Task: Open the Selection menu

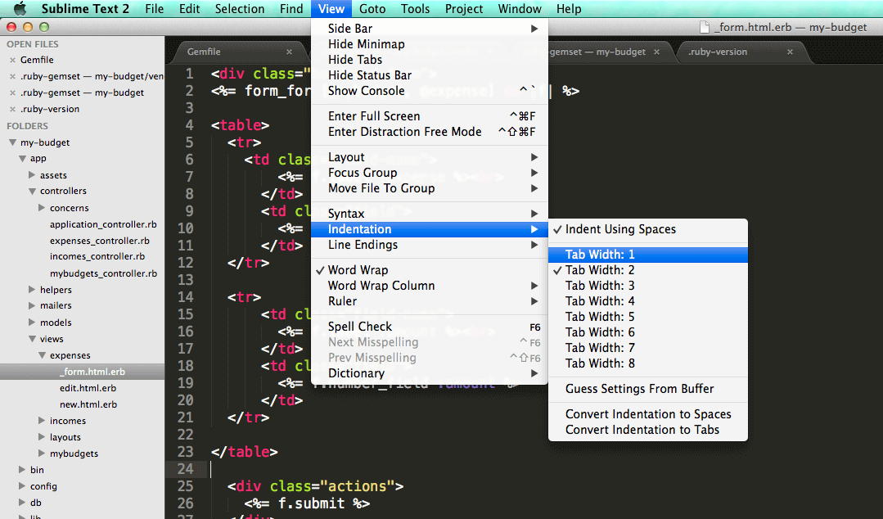Action: 239,9
